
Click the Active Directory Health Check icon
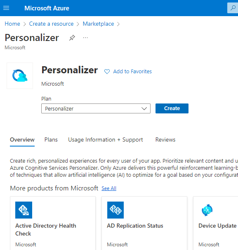pos(24,210)
